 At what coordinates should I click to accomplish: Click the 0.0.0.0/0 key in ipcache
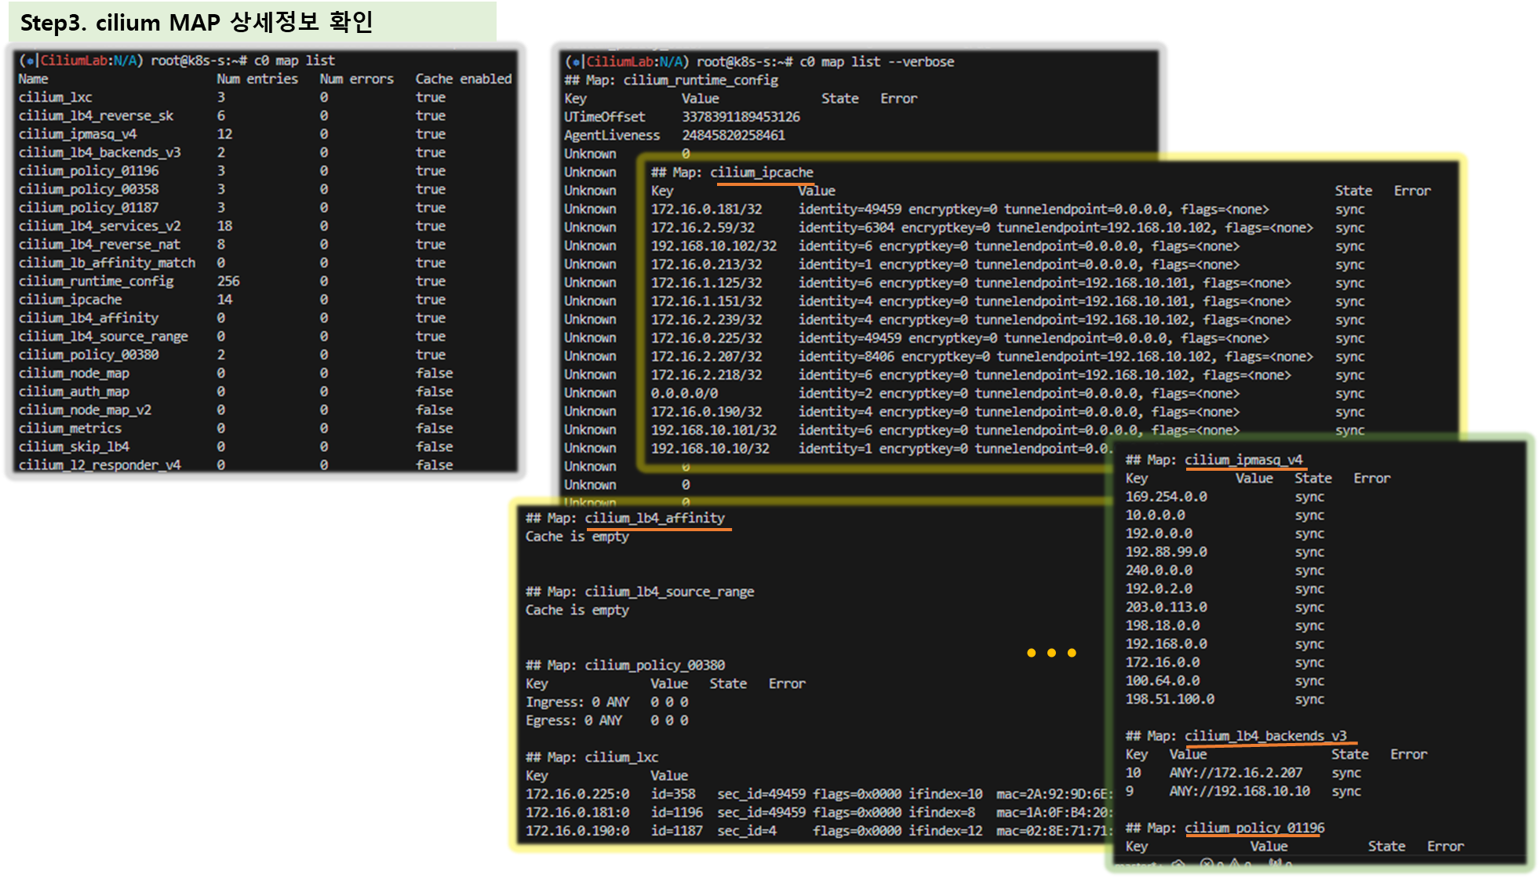coord(683,393)
